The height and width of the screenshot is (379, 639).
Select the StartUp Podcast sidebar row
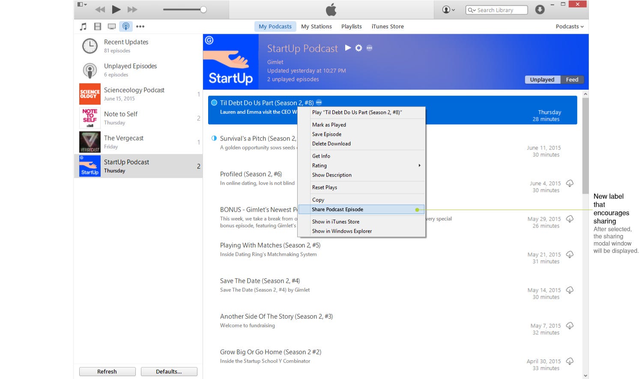tap(138, 166)
